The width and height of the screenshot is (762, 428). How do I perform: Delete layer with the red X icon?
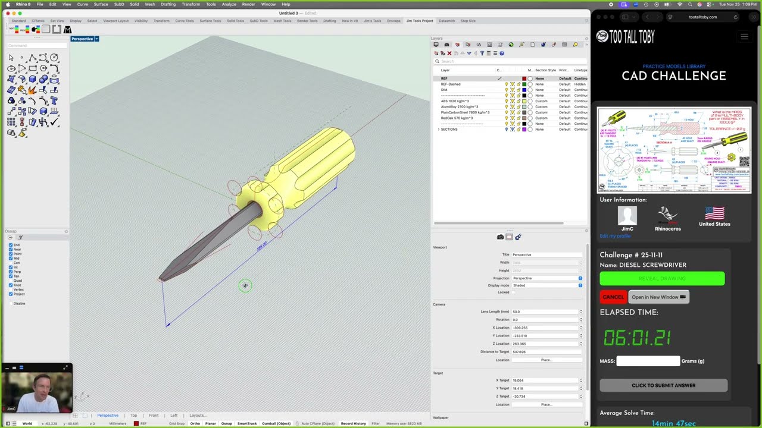tap(449, 53)
